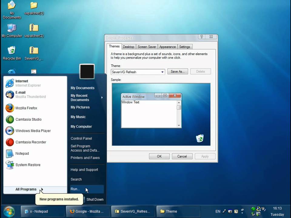Viewport: 291px width, 218px height.
Task: Open My Documents in Start menu
Action: 82,88
